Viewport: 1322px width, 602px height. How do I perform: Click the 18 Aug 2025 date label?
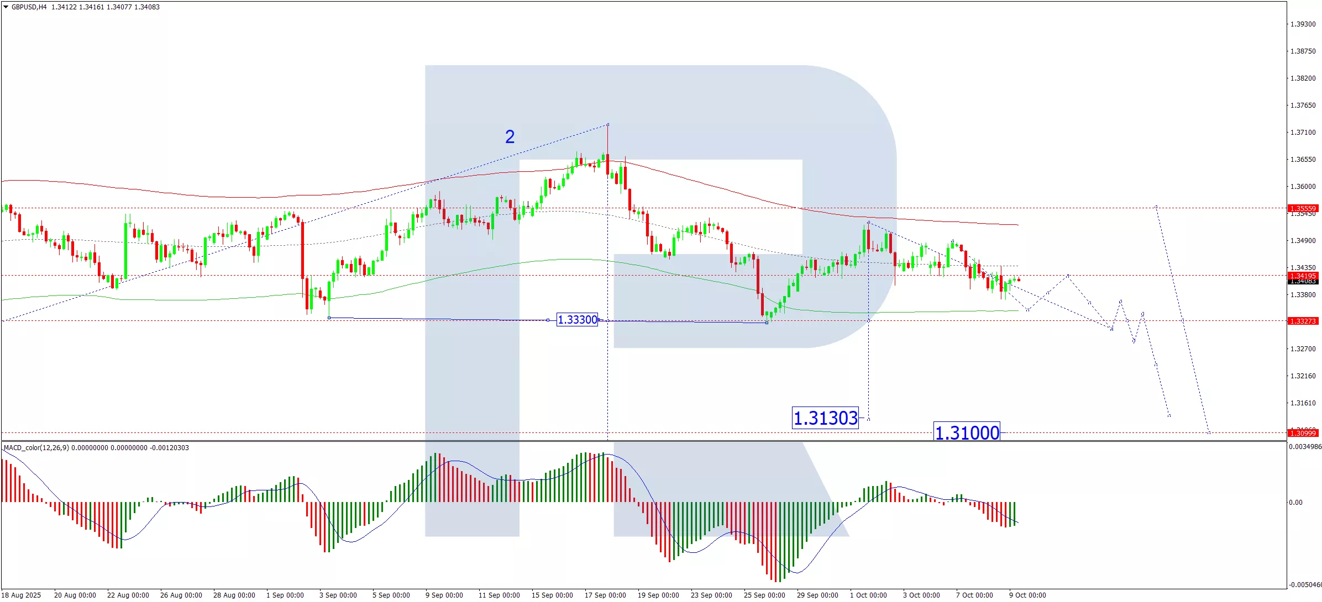tap(22, 595)
